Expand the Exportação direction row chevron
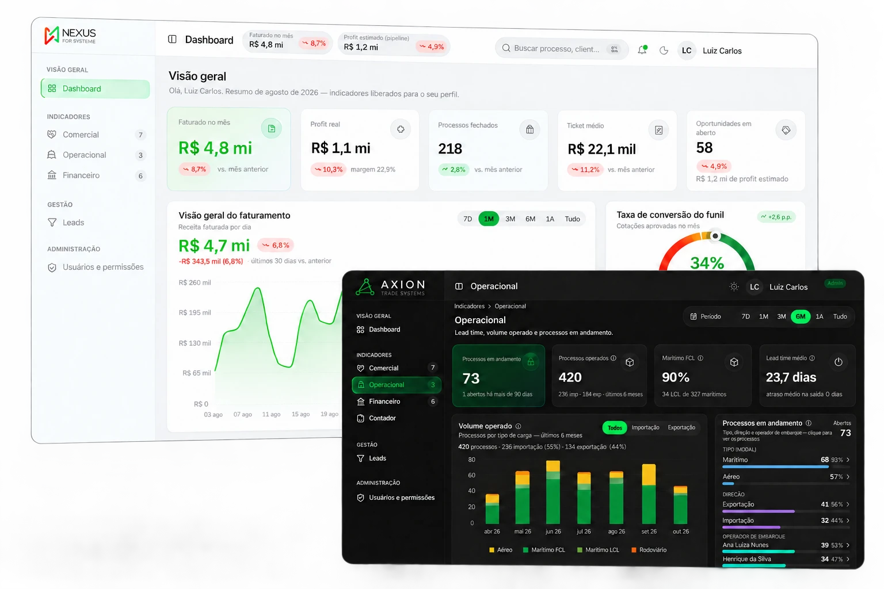Screen dimensions: 884x589 tap(848, 504)
